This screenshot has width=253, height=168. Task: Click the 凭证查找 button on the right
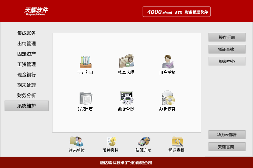click(227, 49)
